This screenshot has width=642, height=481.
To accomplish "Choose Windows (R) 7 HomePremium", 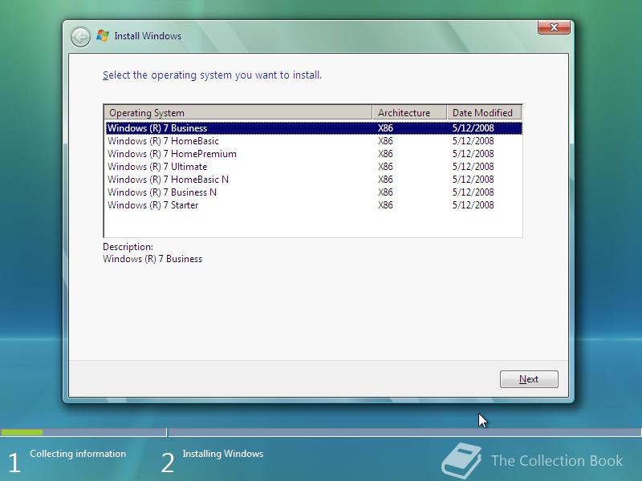I will point(314,154).
